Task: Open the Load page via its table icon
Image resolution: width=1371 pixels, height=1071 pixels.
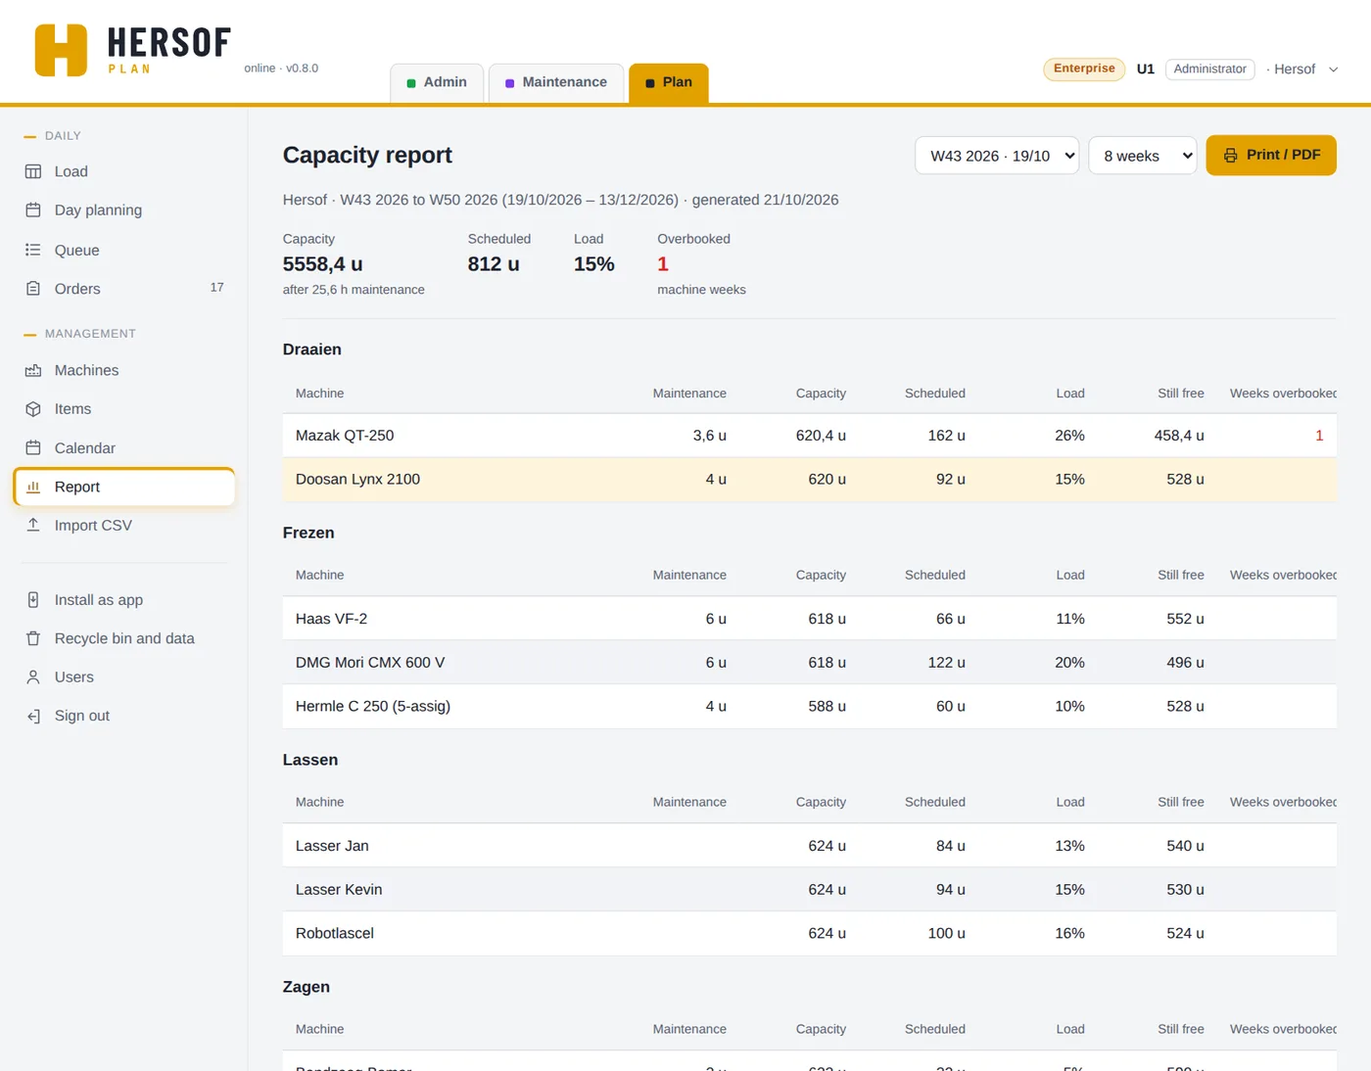Action: [x=33, y=171]
